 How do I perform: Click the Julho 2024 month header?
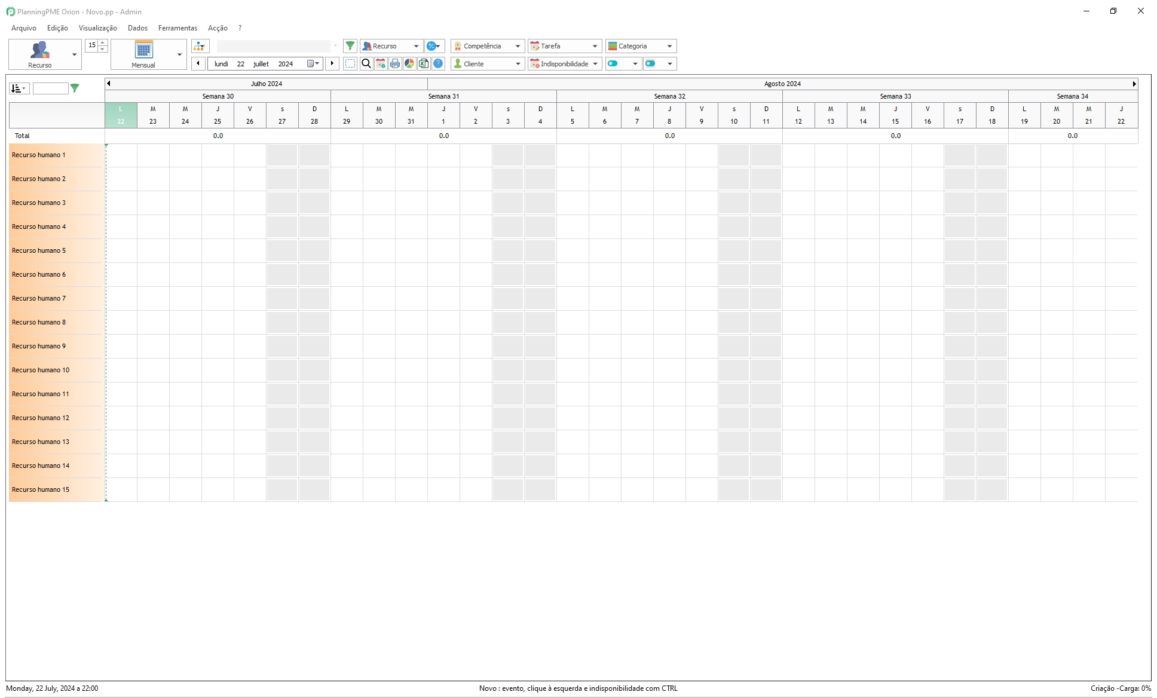click(x=267, y=84)
